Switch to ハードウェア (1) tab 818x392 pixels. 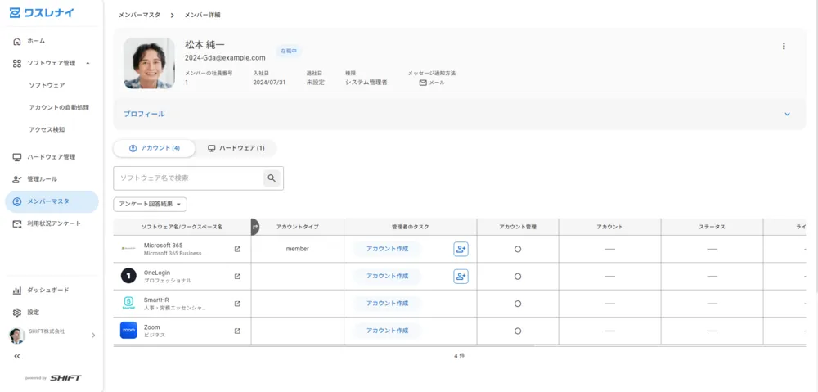coord(236,148)
